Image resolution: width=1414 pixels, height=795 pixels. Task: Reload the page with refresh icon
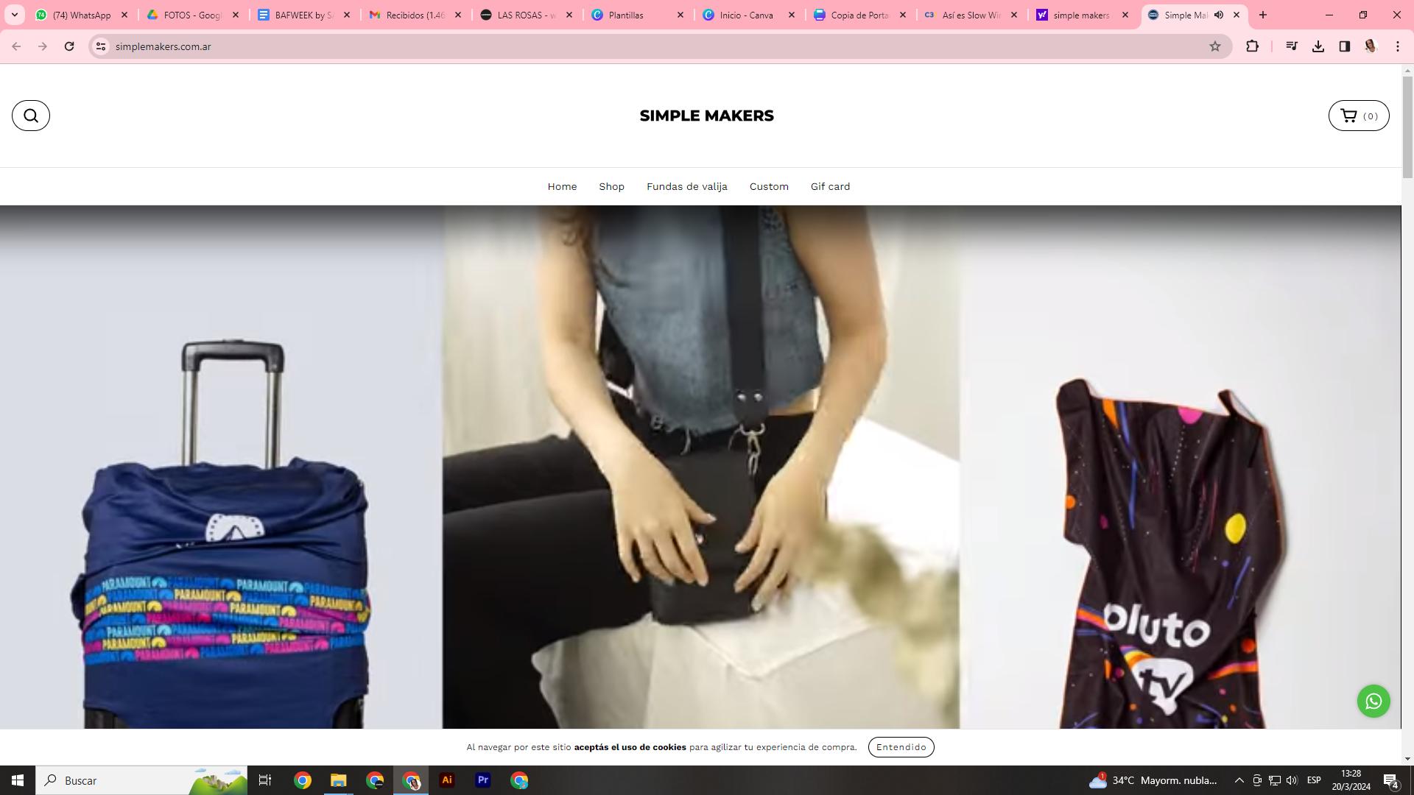pos(69,46)
